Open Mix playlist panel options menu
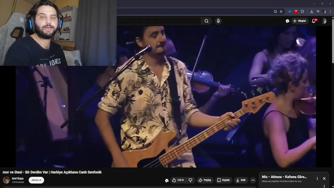 tap(317, 179)
